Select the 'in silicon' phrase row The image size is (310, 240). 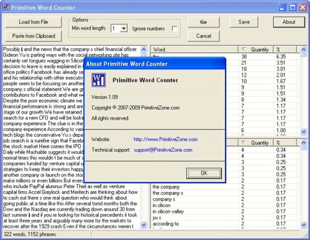point(226,205)
